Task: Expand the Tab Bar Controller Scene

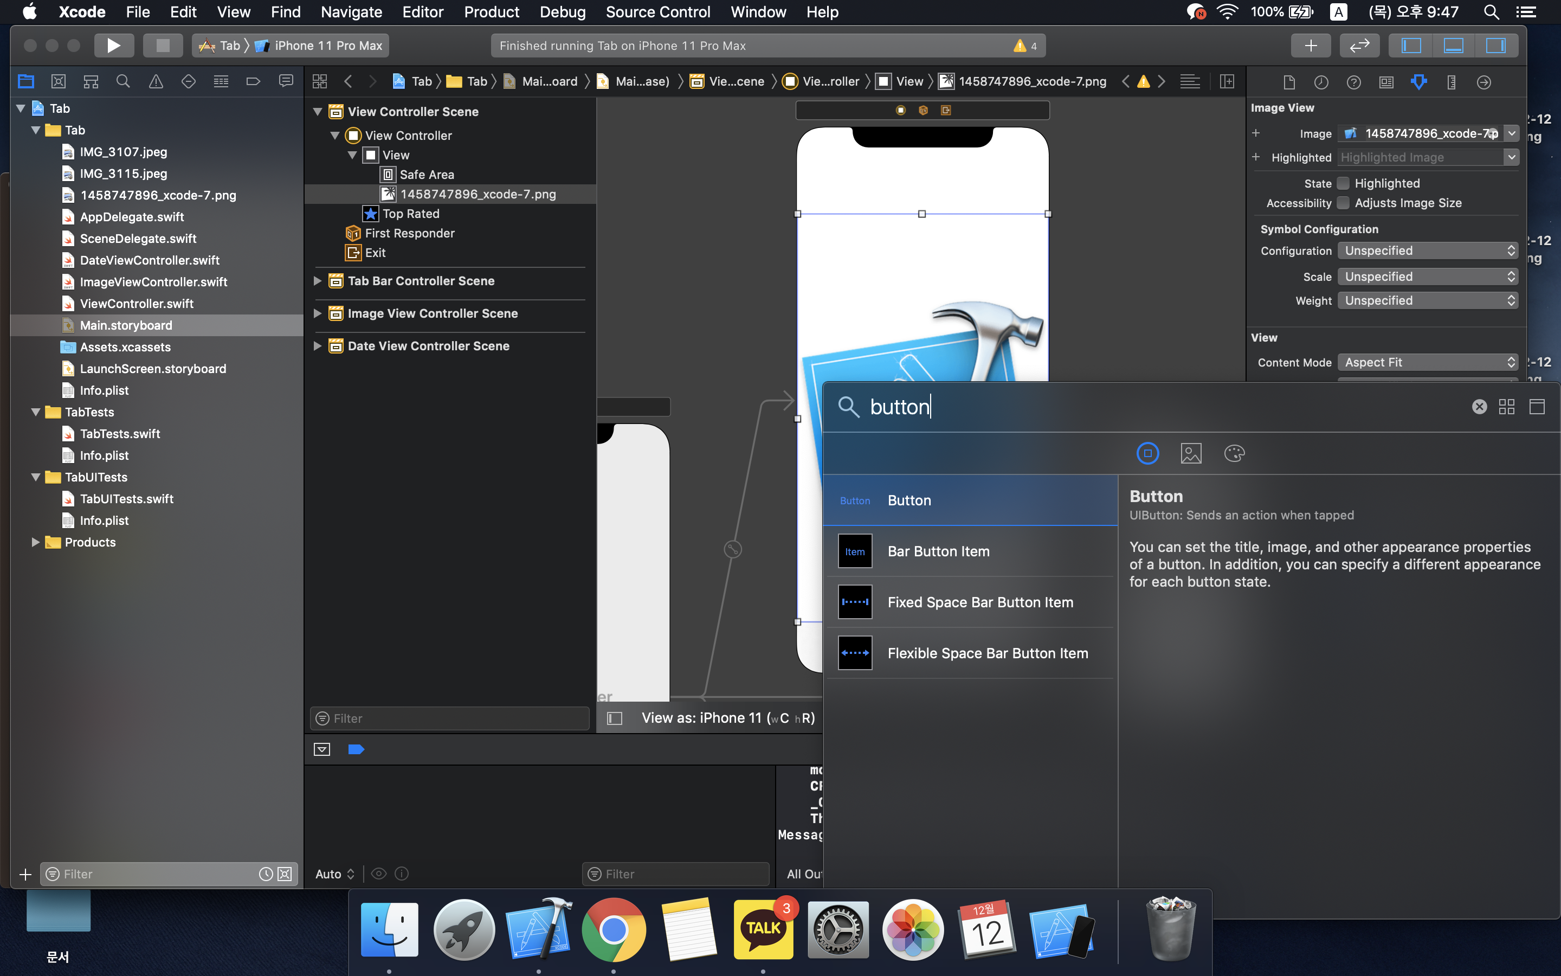Action: (318, 281)
